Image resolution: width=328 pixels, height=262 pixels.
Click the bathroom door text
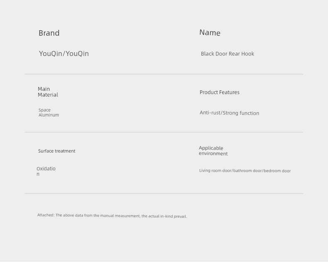click(x=248, y=171)
